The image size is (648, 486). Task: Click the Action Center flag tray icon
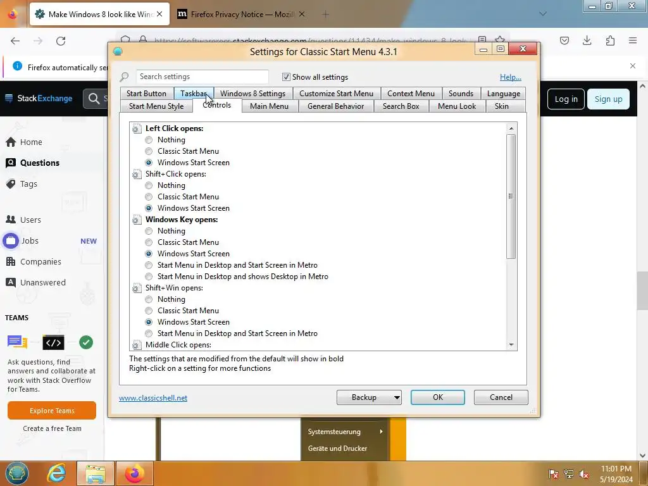(553, 474)
